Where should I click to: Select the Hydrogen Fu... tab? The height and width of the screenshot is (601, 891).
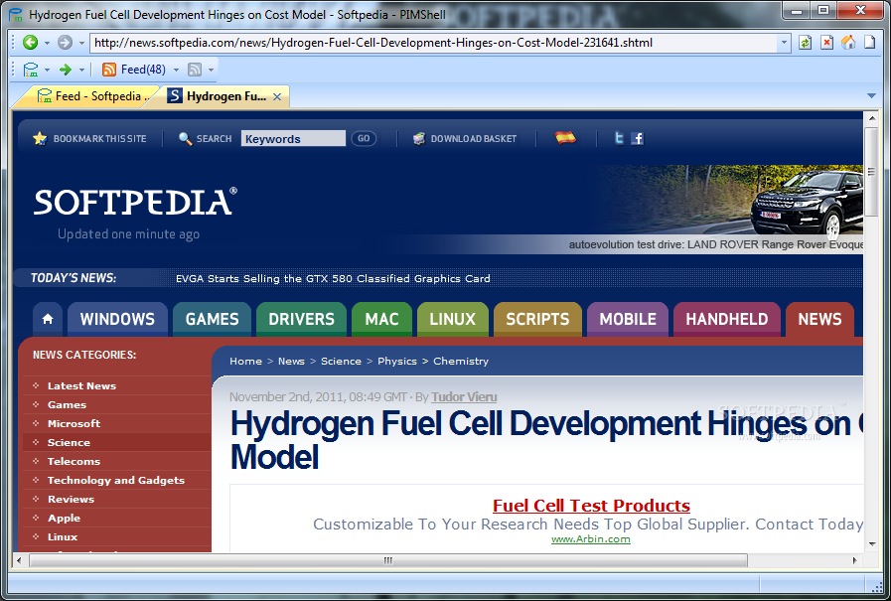tap(218, 96)
